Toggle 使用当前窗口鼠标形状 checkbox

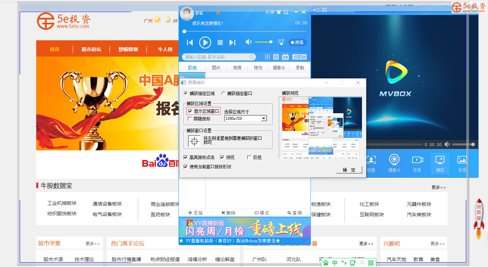186,167
